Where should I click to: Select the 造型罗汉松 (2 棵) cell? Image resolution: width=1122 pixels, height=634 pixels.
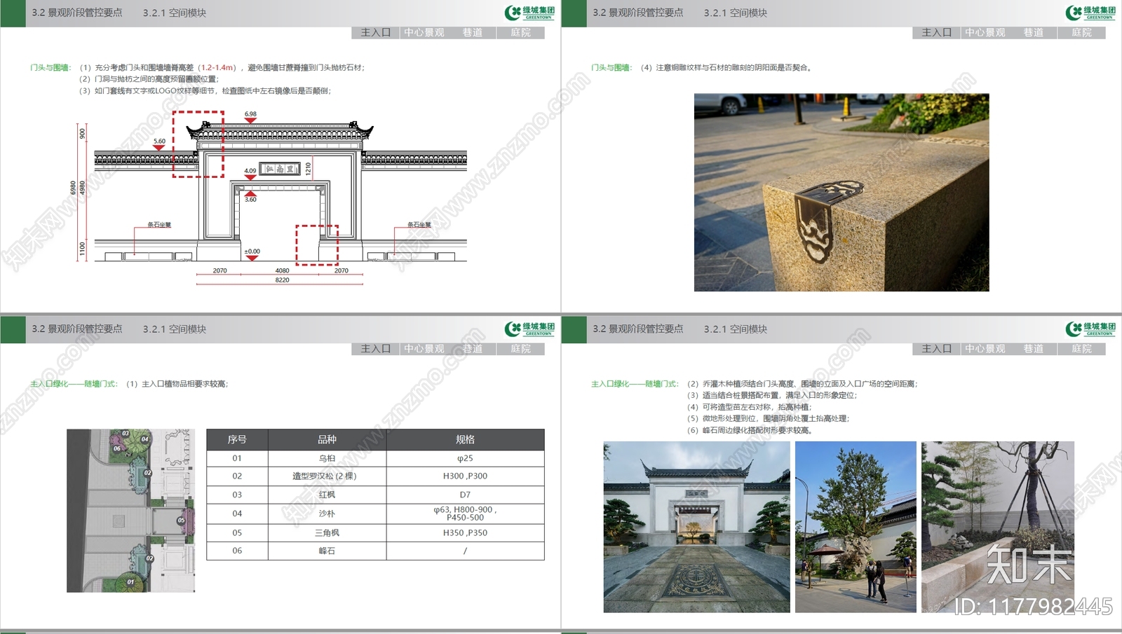click(327, 476)
